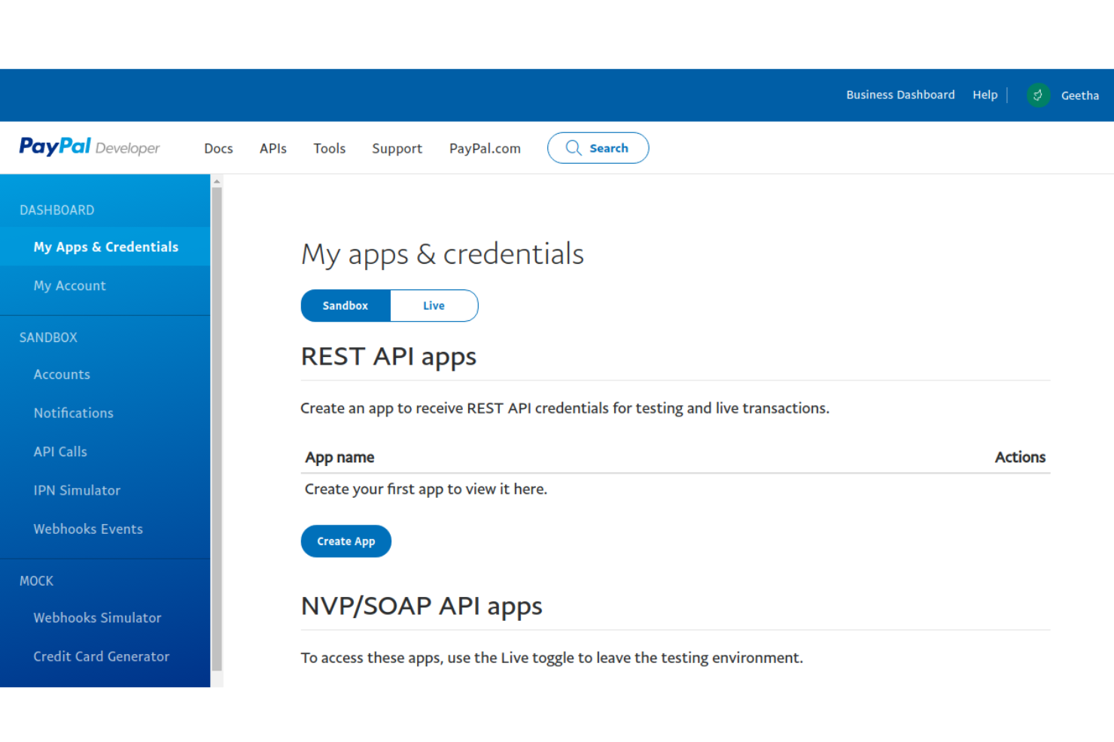Click the App name column header

point(339,457)
